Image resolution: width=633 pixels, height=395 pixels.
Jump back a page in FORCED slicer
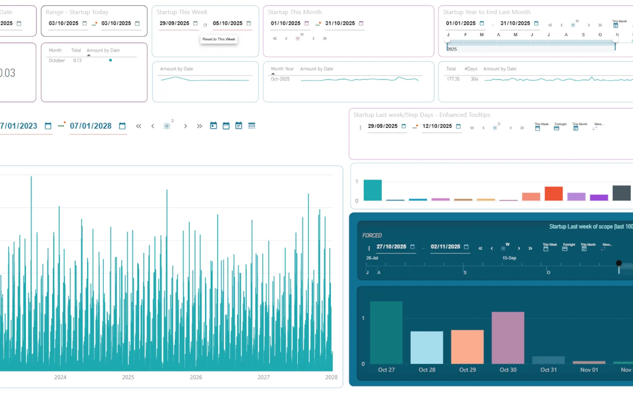click(480, 248)
